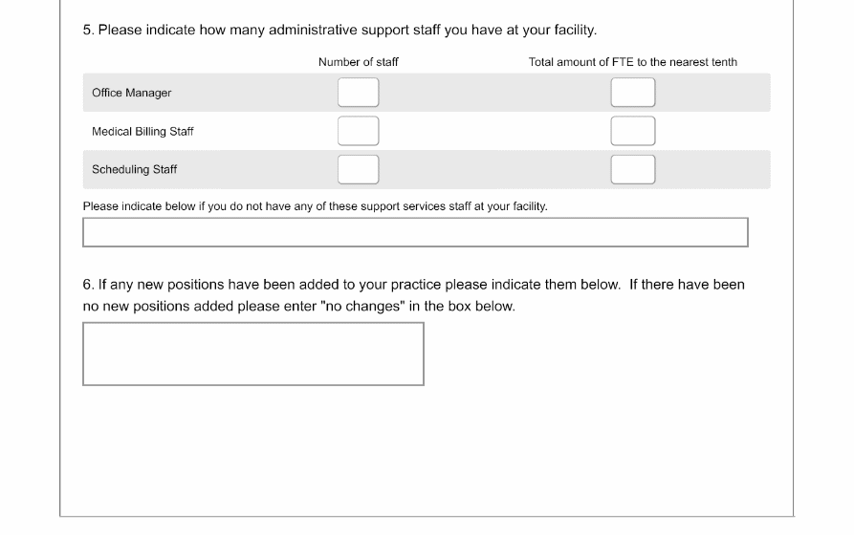Focus Medical Billing Staff number of staff field
The height and width of the screenshot is (535, 854).
pyautogui.click(x=358, y=131)
